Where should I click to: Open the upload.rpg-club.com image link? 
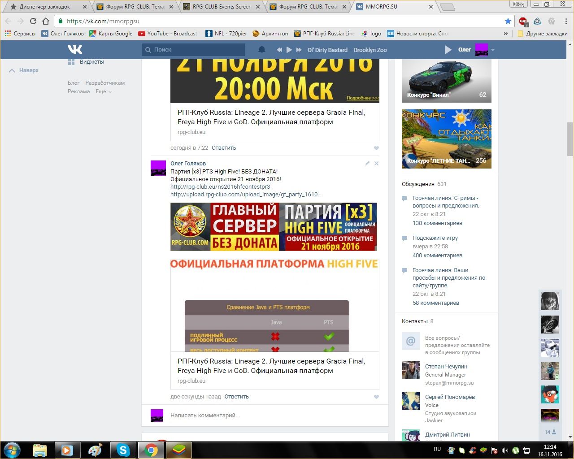point(245,195)
